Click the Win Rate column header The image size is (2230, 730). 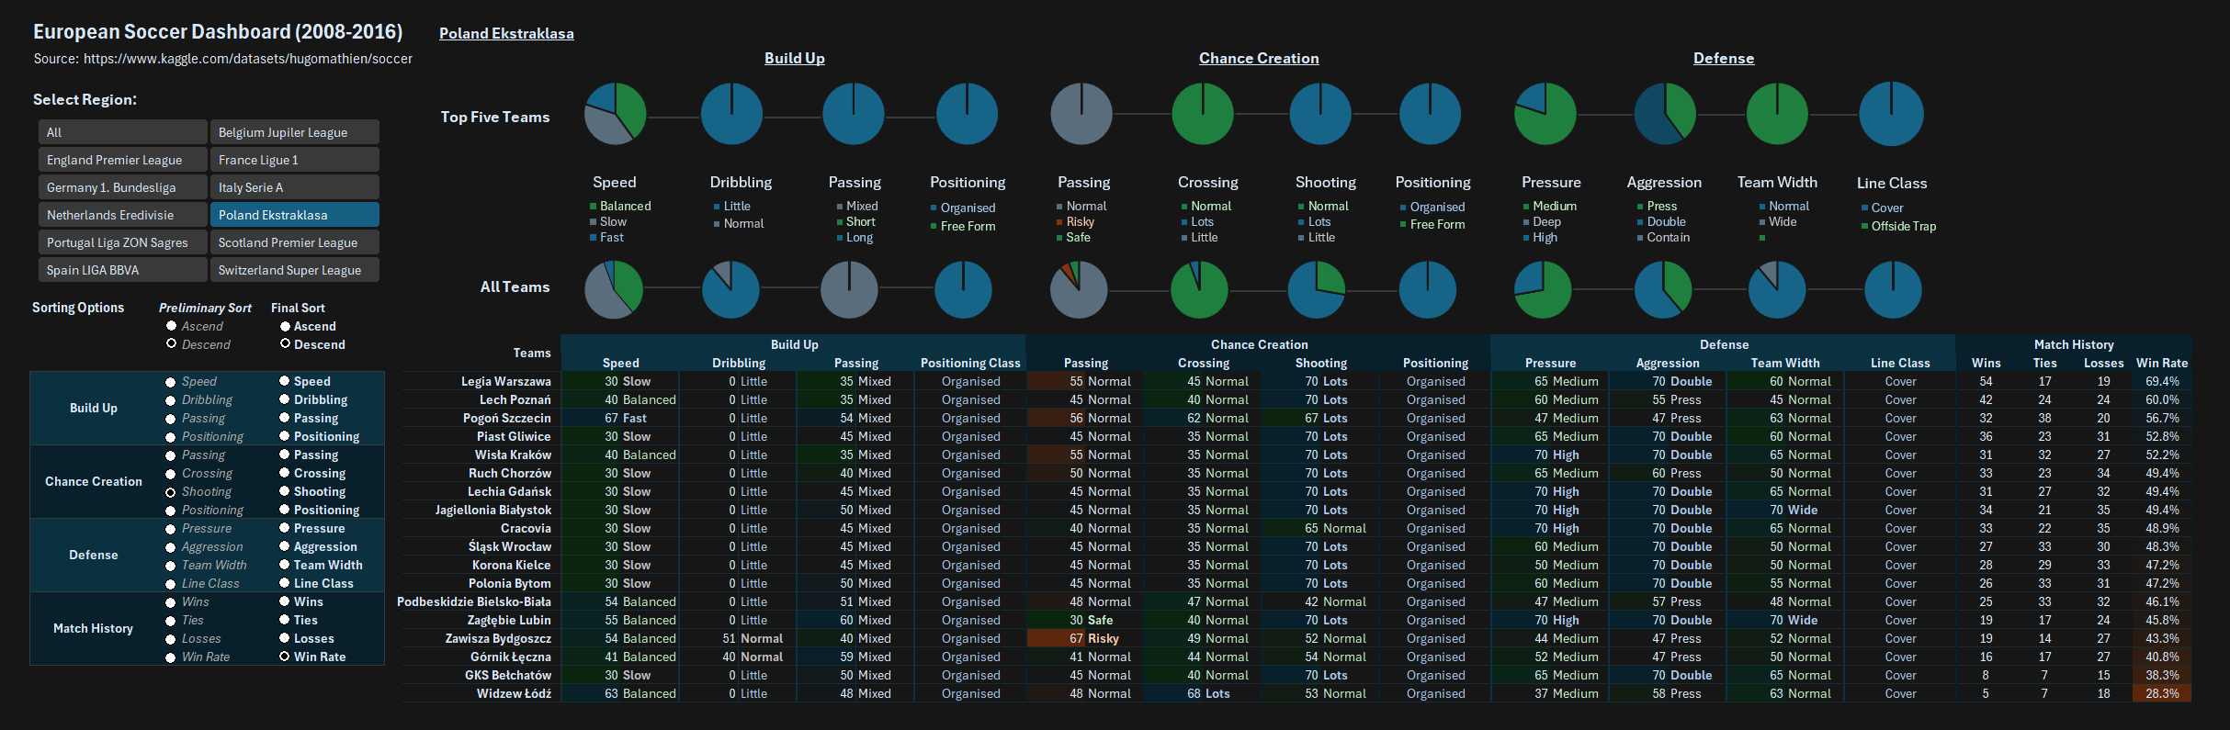coord(2162,363)
